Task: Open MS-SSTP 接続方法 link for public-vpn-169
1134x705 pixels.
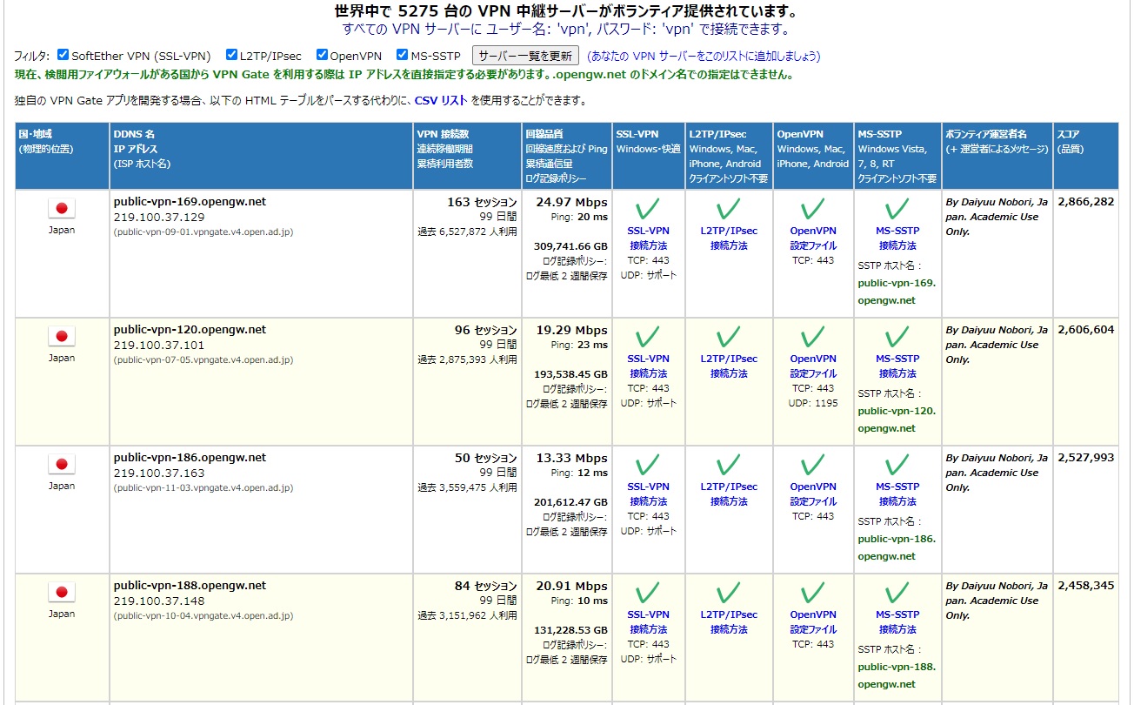Action: click(x=897, y=238)
